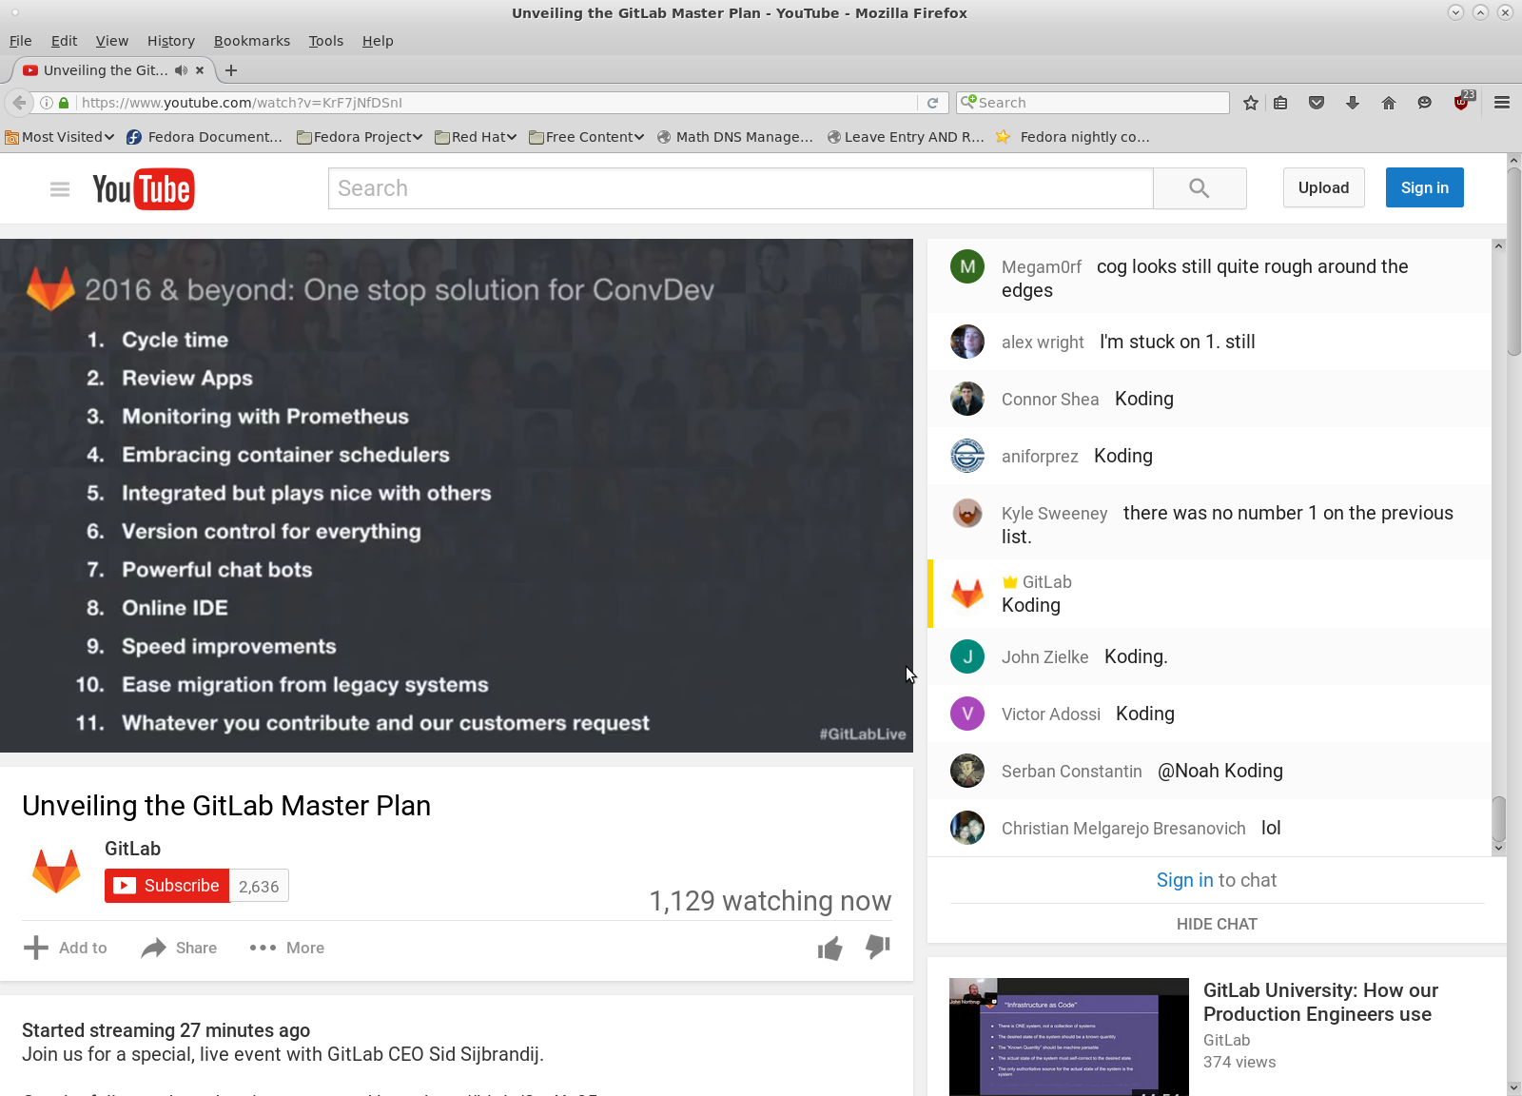Go back with the back arrow
Screen dimensions: 1522x1096
(x=19, y=103)
